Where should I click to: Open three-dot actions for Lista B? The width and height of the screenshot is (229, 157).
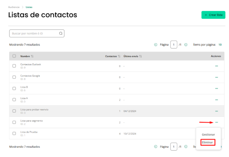coord(216,88)
